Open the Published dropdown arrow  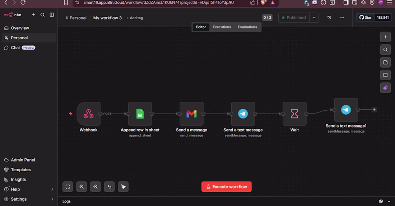click(x=314, y=18)
